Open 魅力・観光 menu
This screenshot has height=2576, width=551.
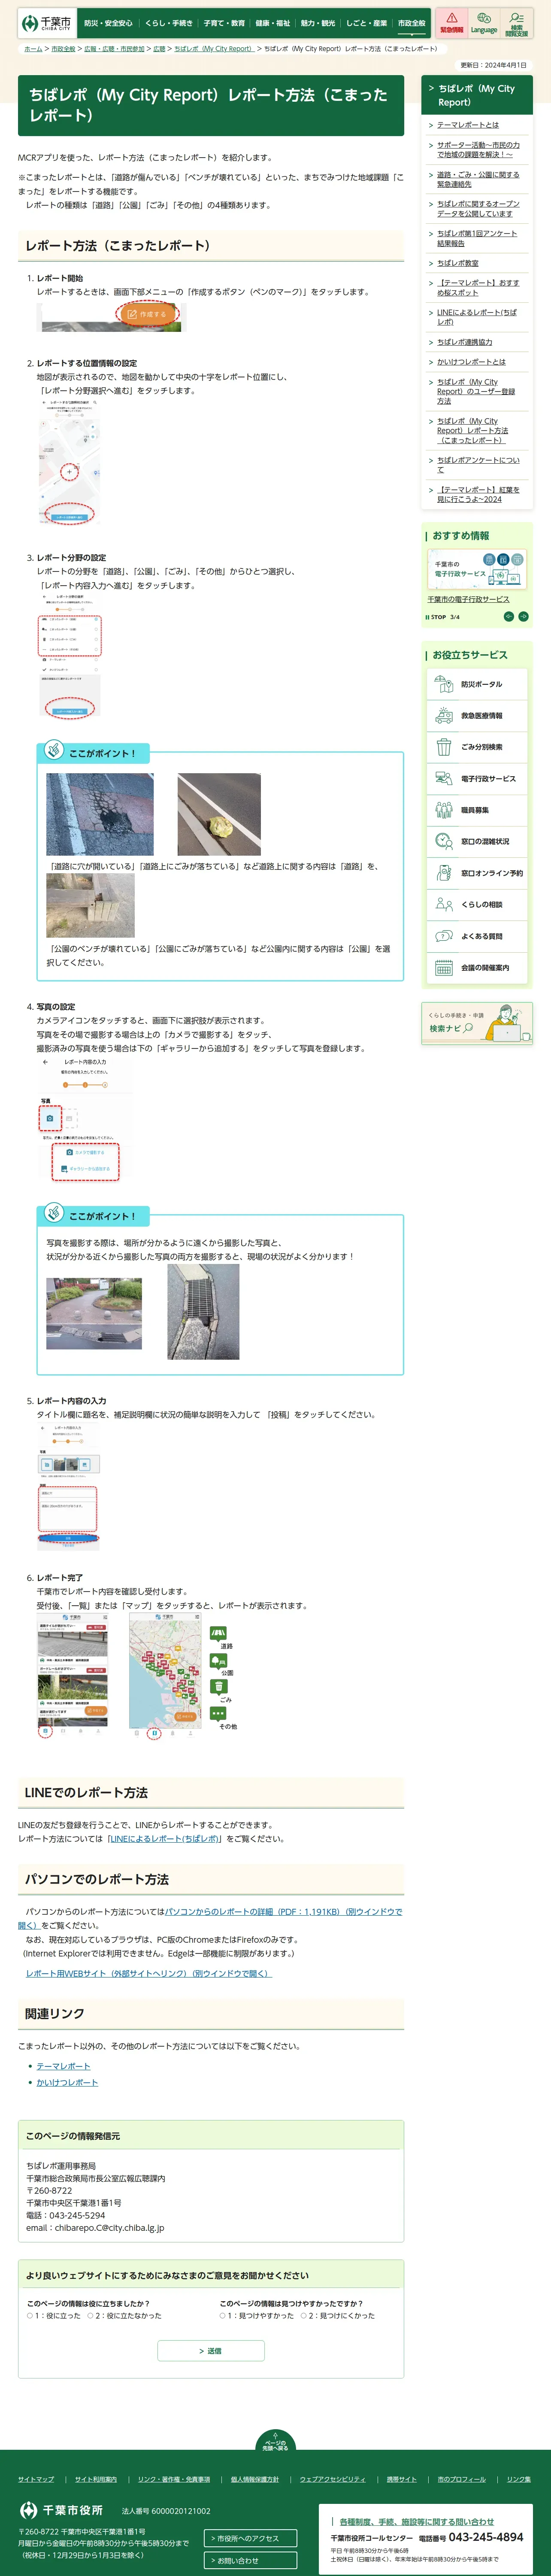click(318, 23)
